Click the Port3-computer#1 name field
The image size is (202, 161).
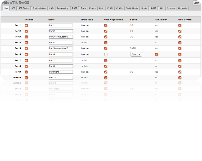click(x=61, y=37)
